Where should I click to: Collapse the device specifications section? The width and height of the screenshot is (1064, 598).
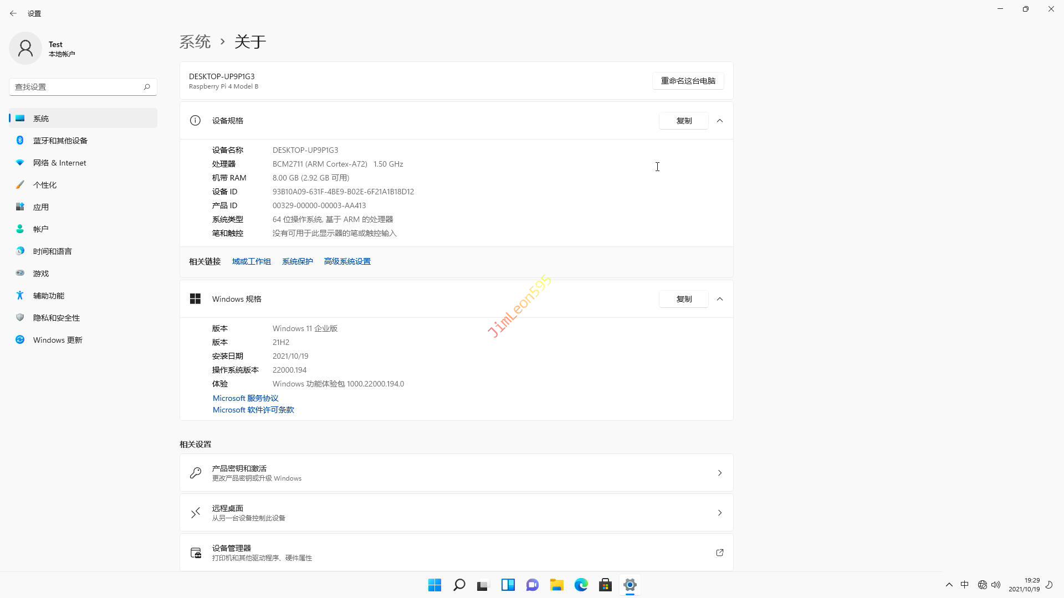pos(719,121)
